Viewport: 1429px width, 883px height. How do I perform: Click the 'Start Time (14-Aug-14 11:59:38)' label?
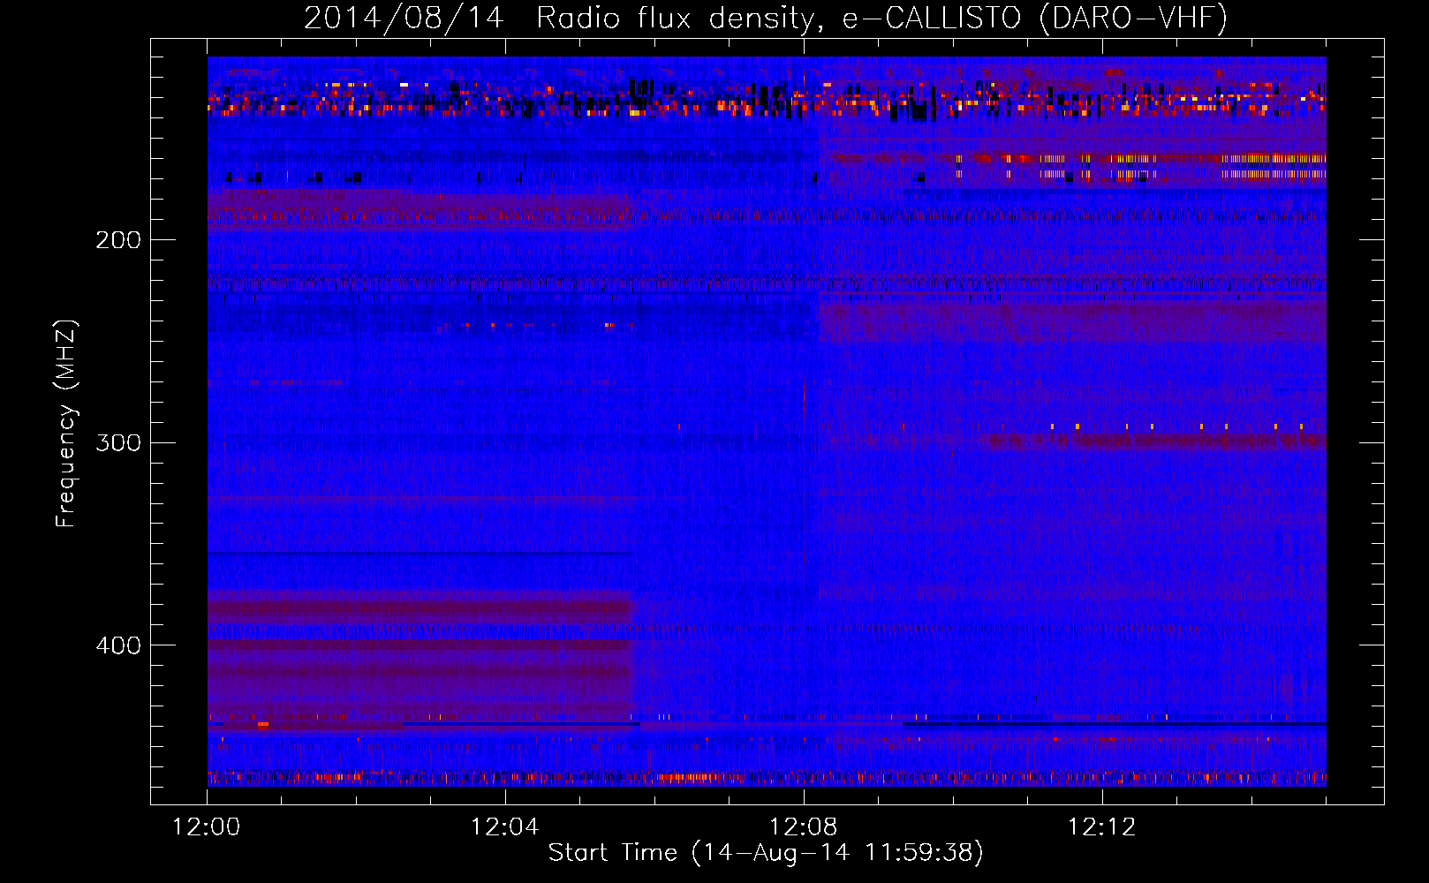point(766,853)
